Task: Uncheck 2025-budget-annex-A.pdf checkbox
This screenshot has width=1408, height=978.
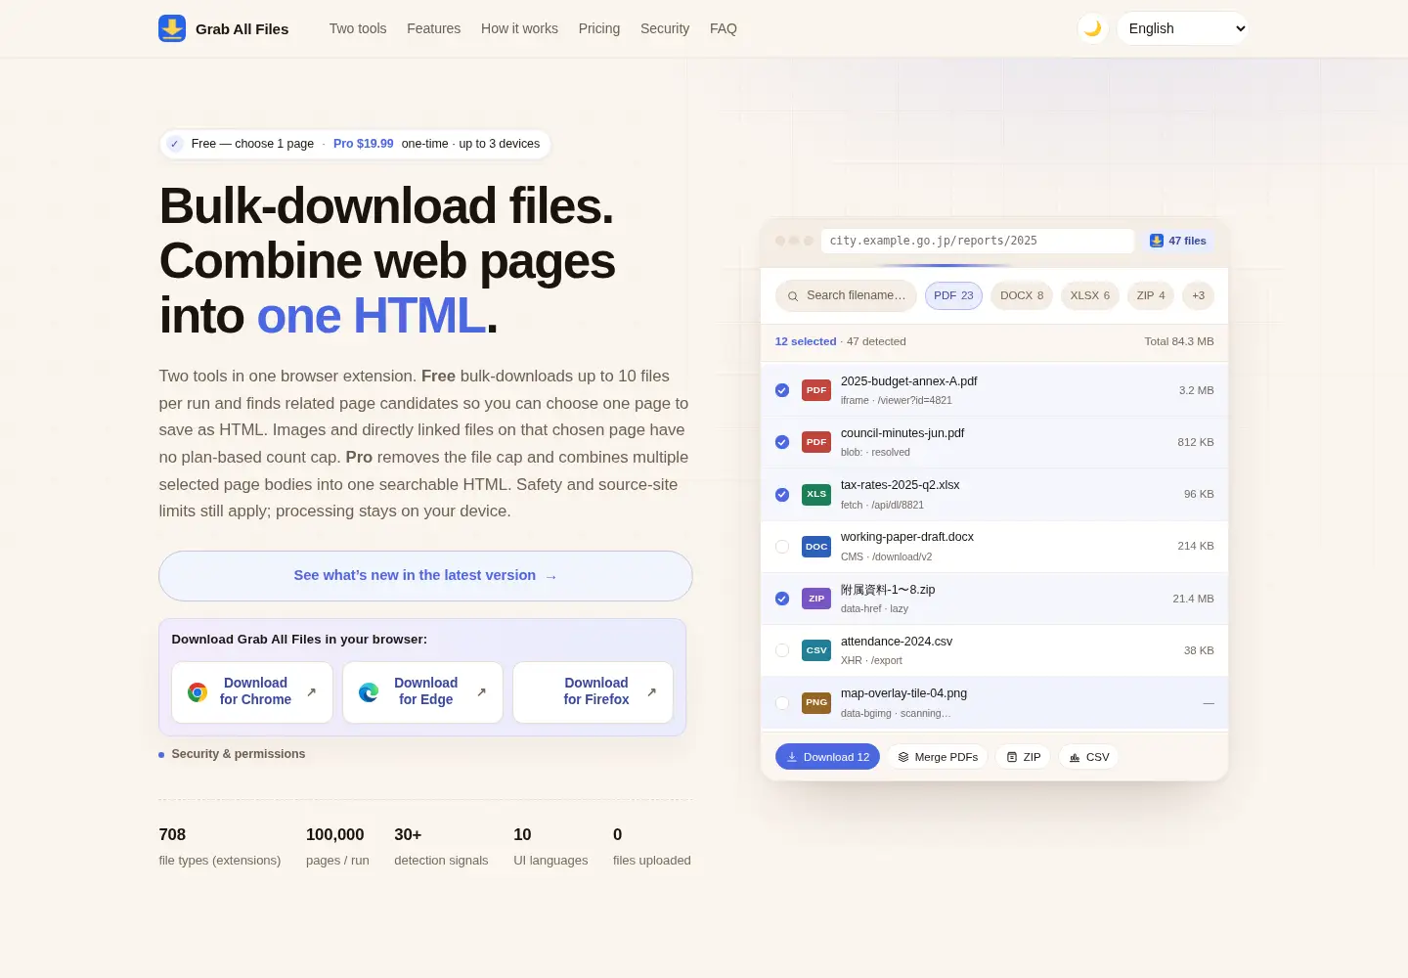Action: pos(782,390)
